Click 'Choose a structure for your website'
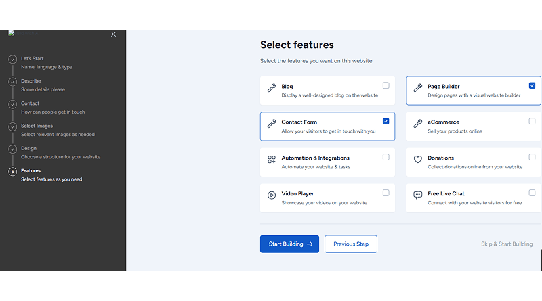The height and width of the screenshot is (301, 542). point(60,157)
